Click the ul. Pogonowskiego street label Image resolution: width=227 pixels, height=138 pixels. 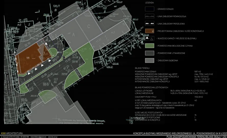tap(7, 84)
